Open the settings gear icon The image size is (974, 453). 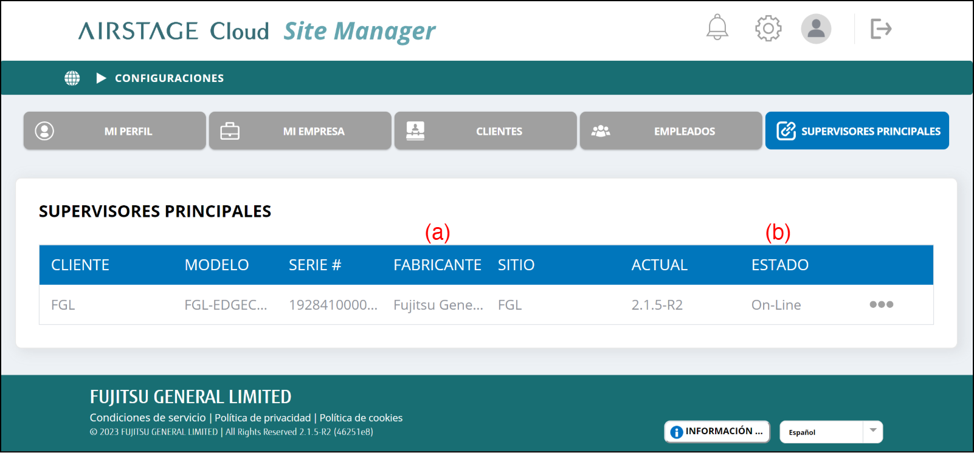(x=768, y=29)
